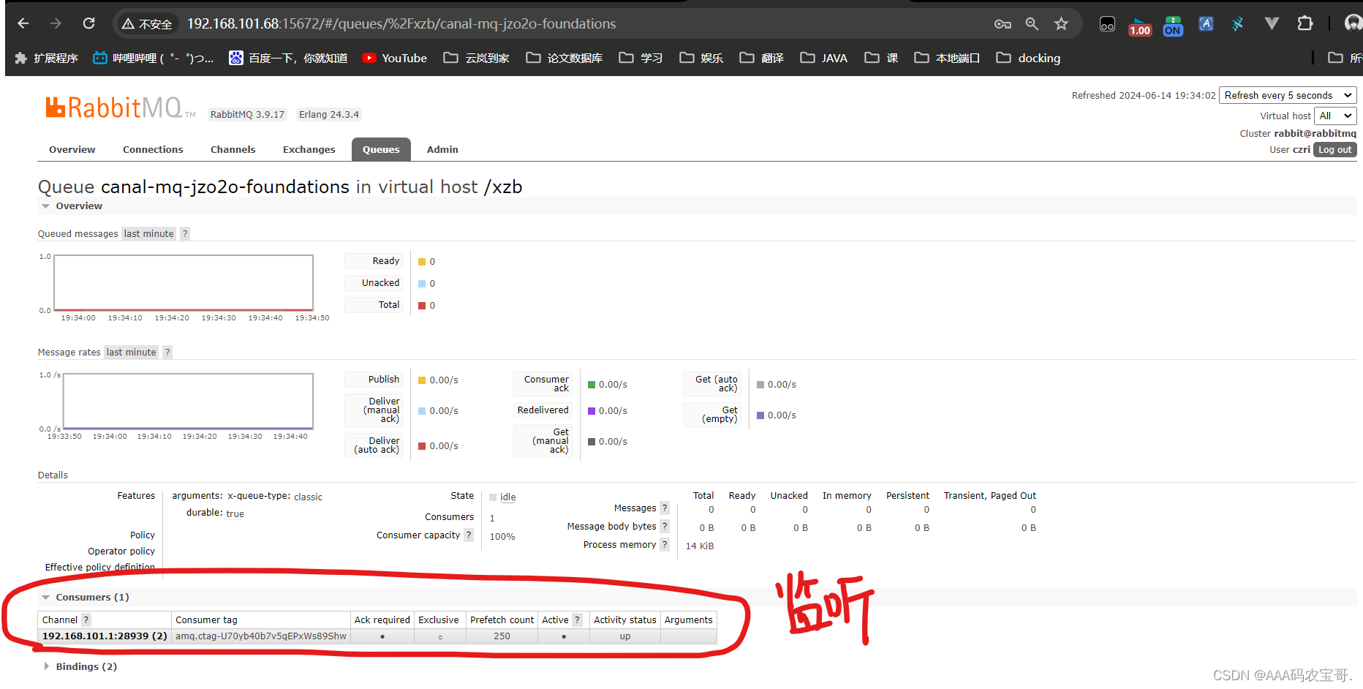
Task: Open the extension programs bookmark
Action: [x=46, y=58]
